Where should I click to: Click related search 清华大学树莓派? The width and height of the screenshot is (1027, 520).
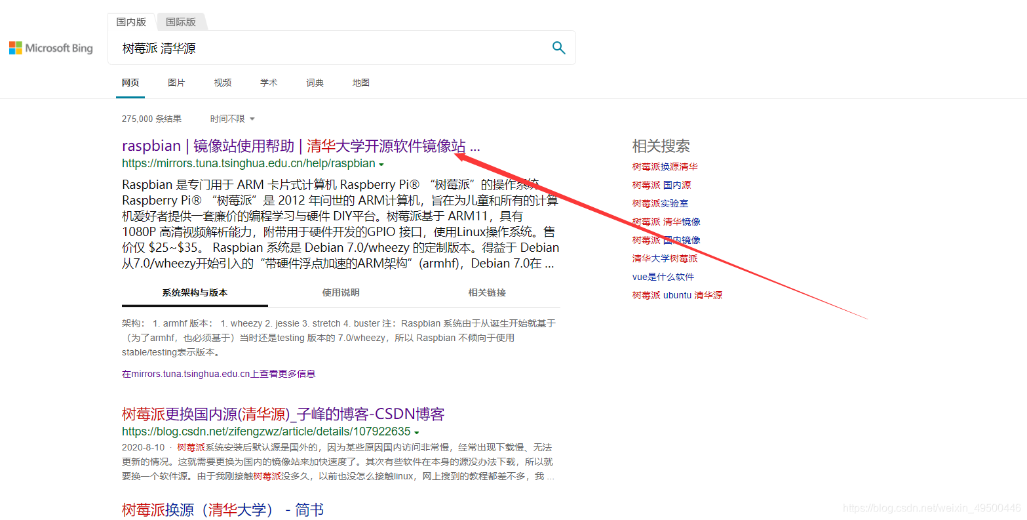coord(665,258)
